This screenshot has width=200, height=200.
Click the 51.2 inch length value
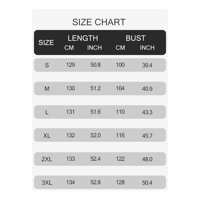click(x=95, y=88)
